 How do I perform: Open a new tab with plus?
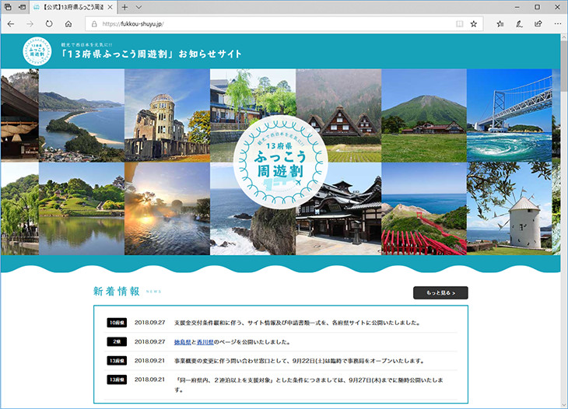(124, 7)
